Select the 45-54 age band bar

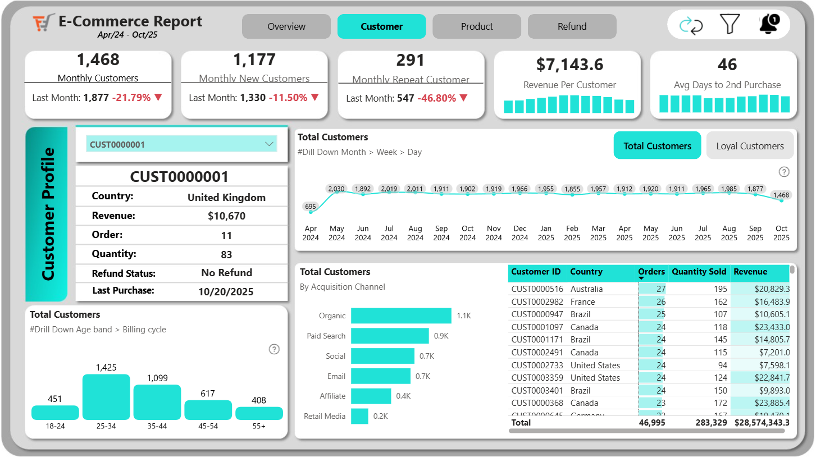(x=208, y=410)
